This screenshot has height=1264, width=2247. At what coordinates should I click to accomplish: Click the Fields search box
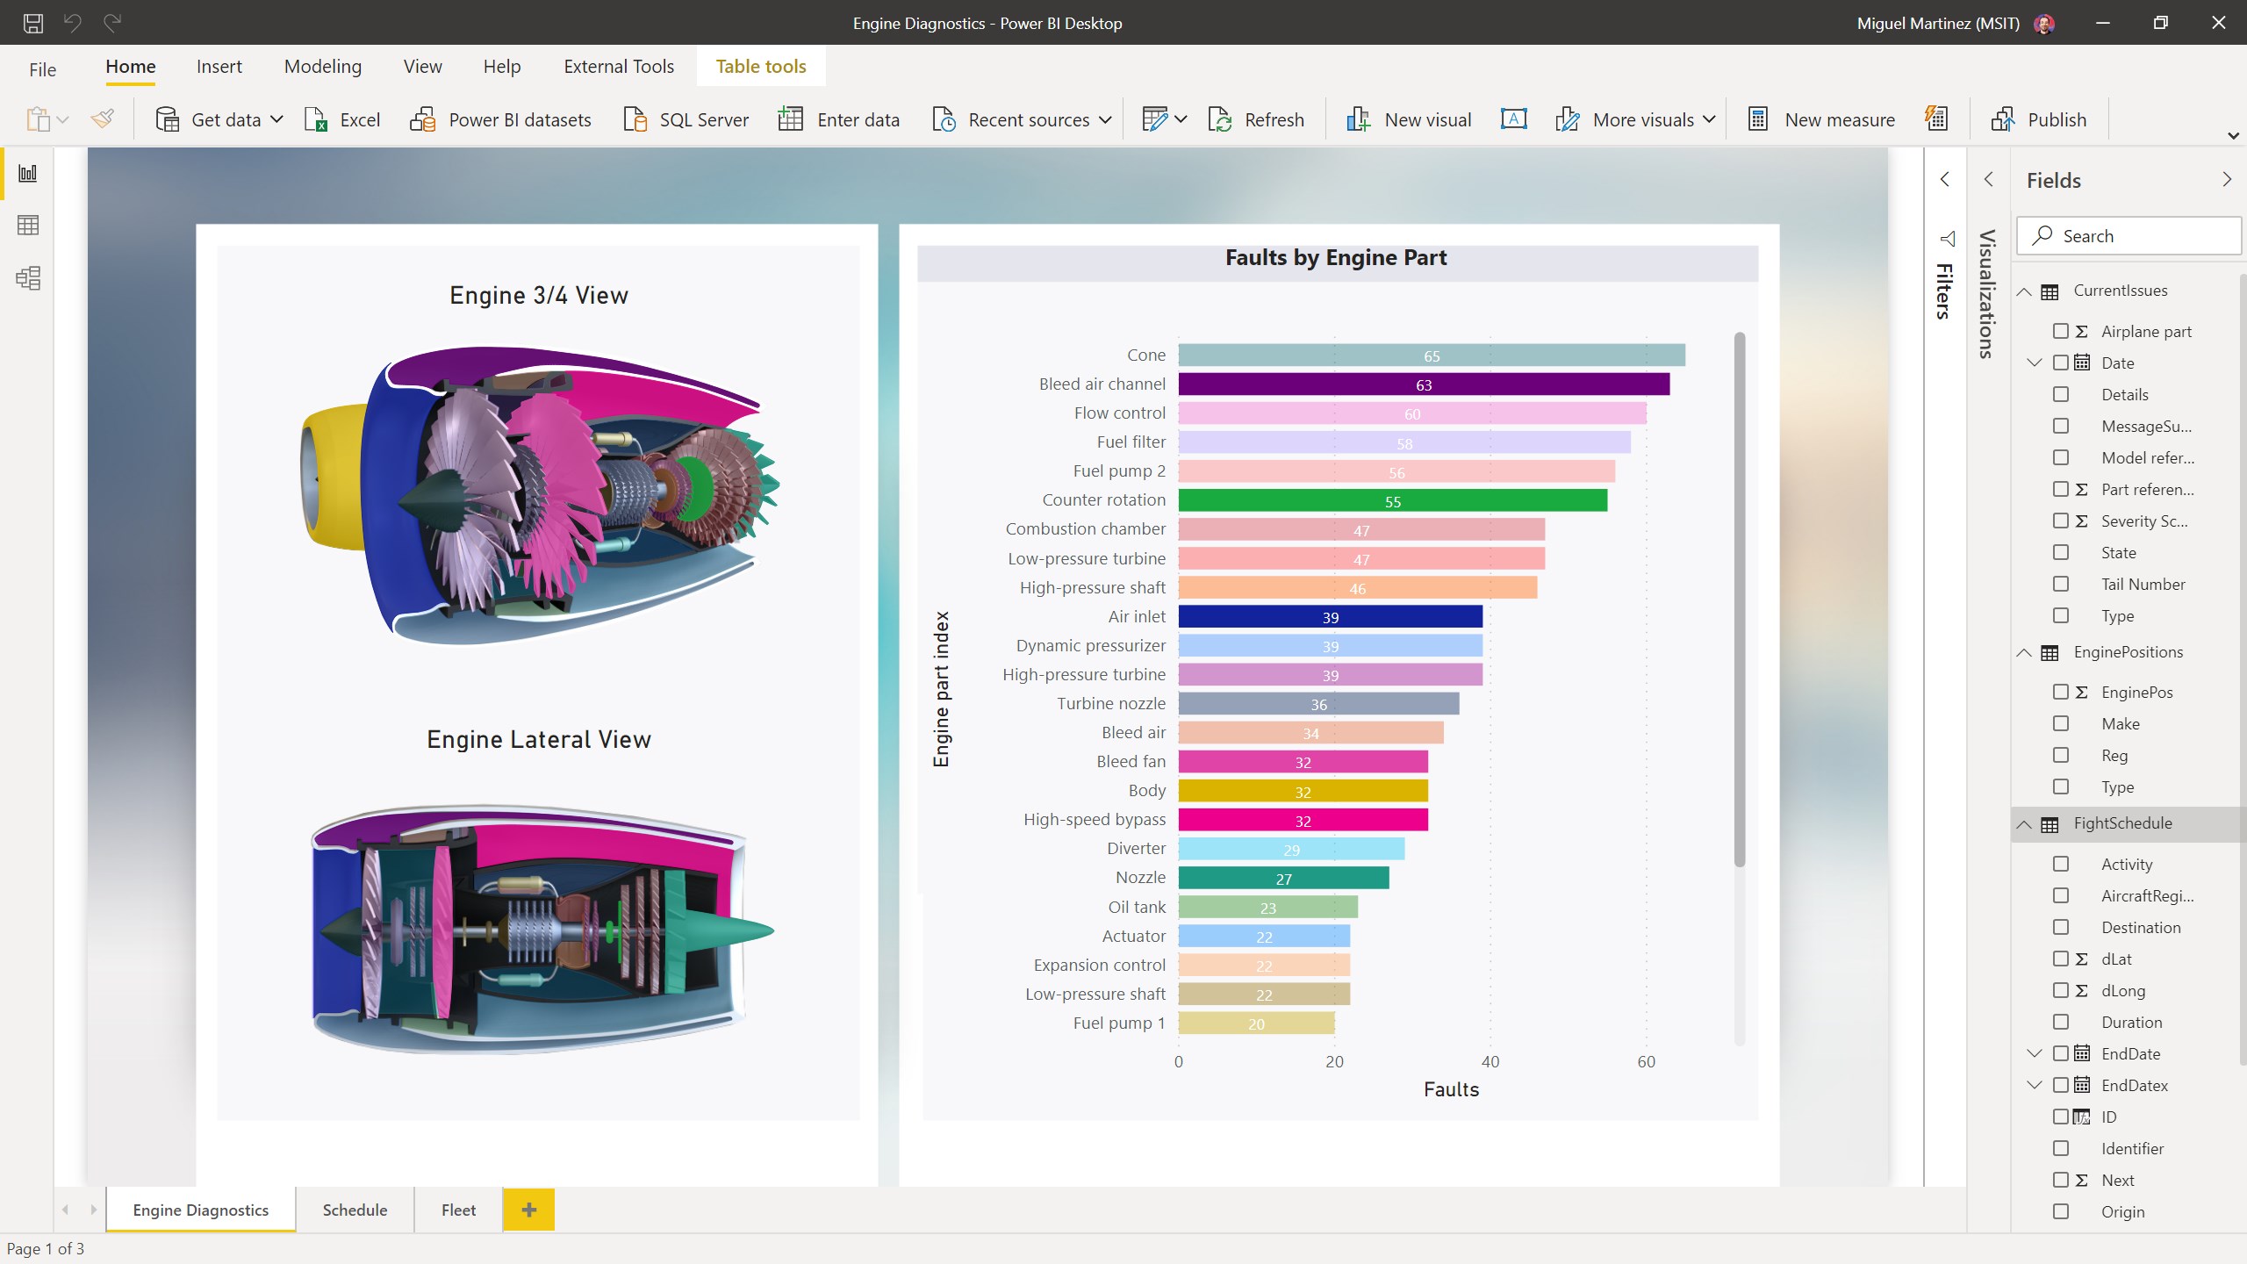(2128, 235)
